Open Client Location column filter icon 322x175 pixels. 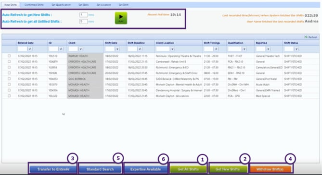click(172, 49)
